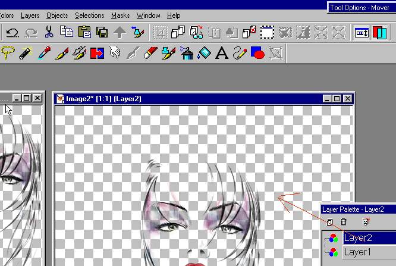Click the Select All dashed rectangle icon
The height and width of the screenshot is (266, 396).
coord(267,32)
